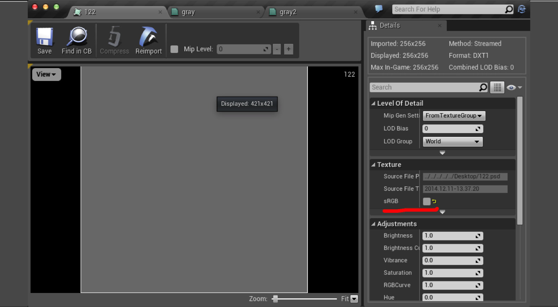The image size is (558, 307).
Task: Check the Mip Level checkbox
Action: (174, 49)
